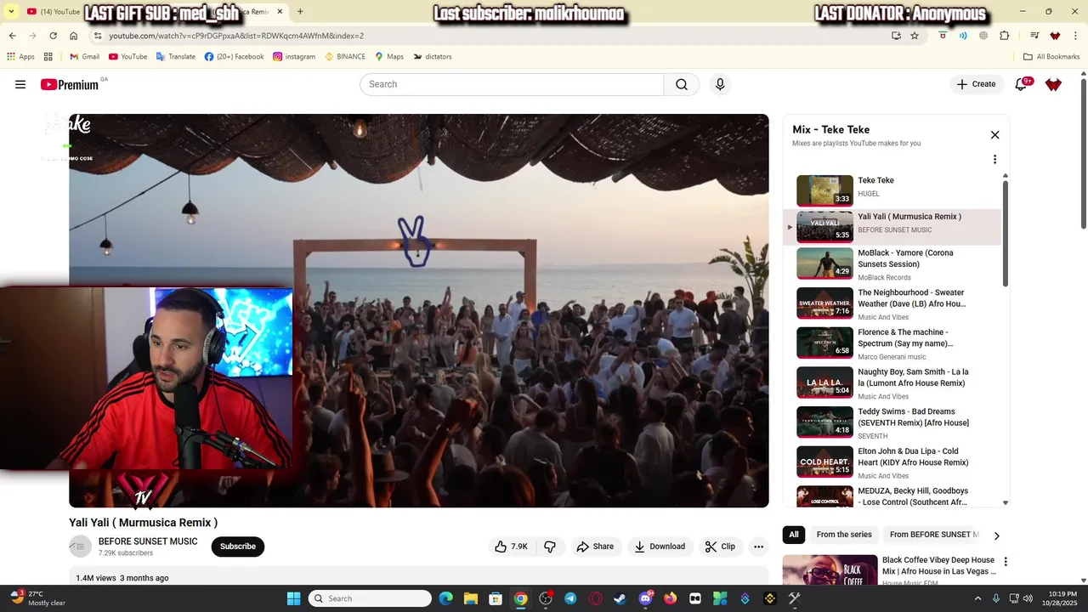Play Teddy Swims - Bad Dreams remix
1088x612 pixels.
(x=892, y=422)
